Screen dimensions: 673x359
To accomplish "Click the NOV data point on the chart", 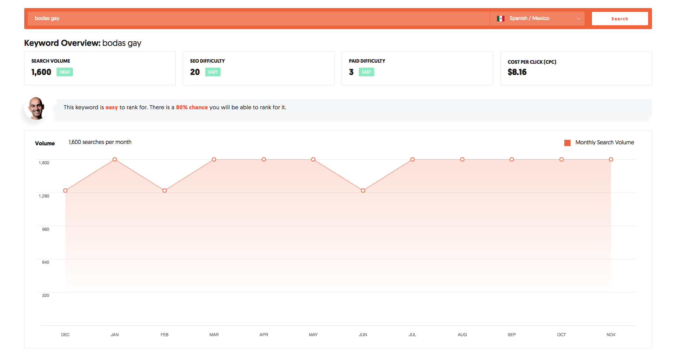I will (x=611, y=159).
